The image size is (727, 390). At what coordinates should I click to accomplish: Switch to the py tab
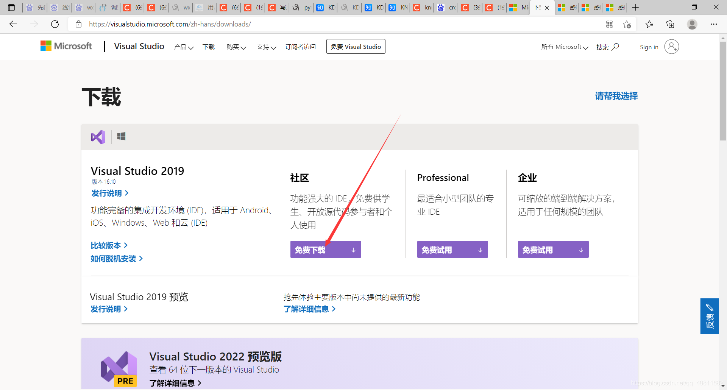[x=302, y=8]
